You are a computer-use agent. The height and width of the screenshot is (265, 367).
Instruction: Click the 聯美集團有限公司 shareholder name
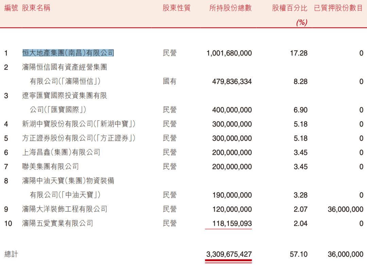pyautogui.click(x=50, y=167)
